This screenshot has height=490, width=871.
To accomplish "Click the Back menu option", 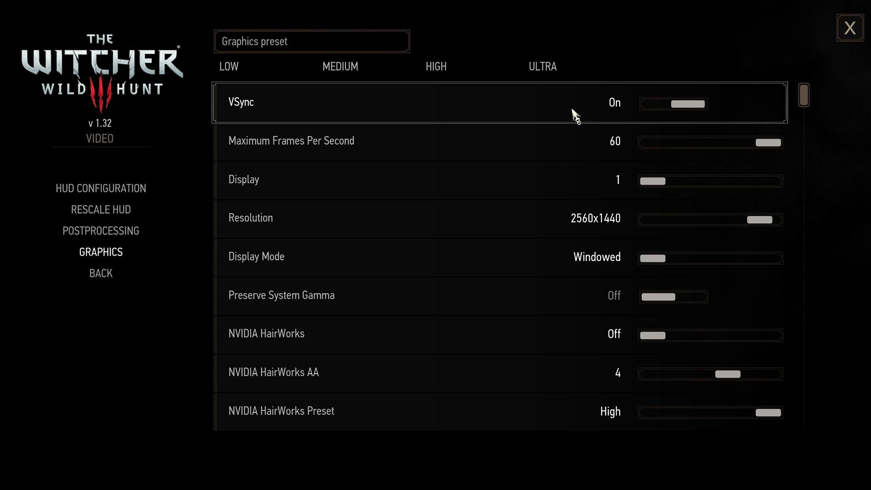I will [101, 274].
